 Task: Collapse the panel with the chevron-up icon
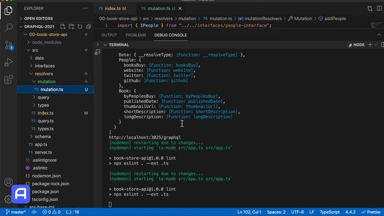[379, 35]
